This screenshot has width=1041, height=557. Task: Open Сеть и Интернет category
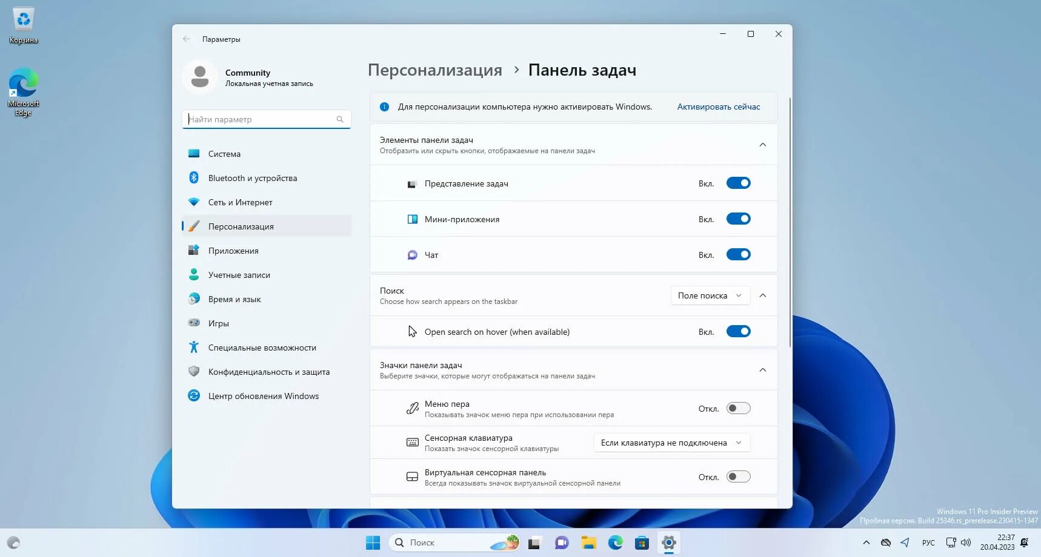point(267,202)
